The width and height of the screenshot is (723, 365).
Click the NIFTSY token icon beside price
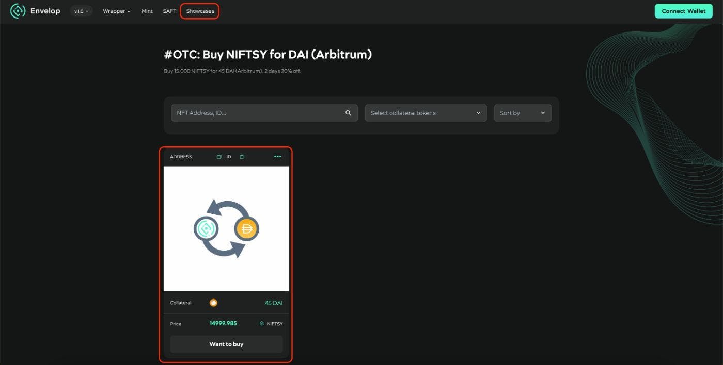click(262, 324)
